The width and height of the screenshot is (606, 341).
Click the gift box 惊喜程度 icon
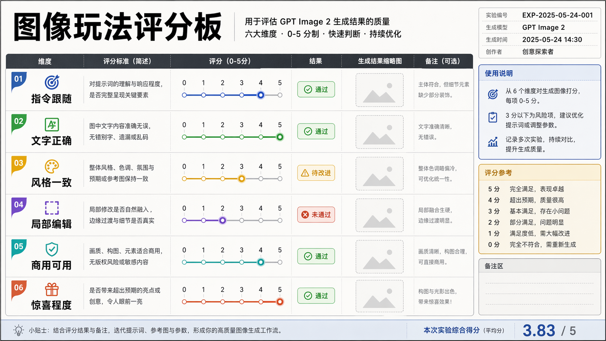tap(52, 290)
